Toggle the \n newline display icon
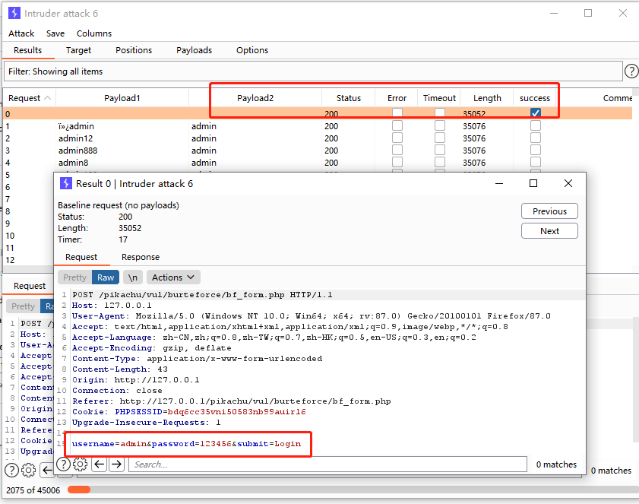The width and height of the screenshot is (639, 504). point(131,277)
